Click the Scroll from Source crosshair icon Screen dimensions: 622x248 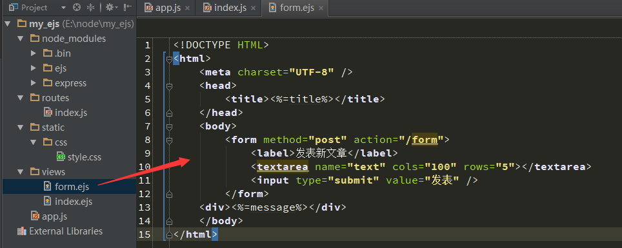77,8
